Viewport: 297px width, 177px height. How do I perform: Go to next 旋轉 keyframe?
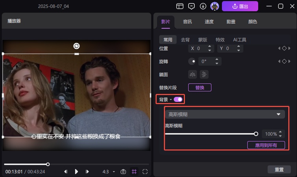click(289, 61)
